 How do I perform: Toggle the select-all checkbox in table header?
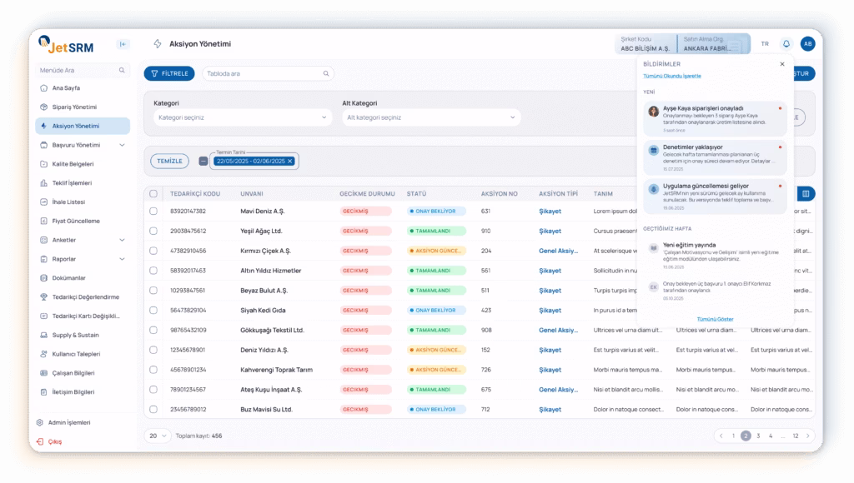153,194
